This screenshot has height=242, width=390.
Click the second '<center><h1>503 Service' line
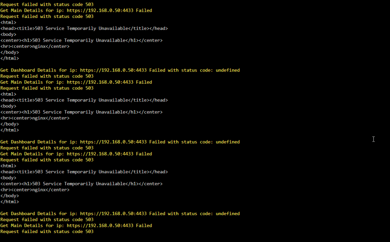[82, 112]
